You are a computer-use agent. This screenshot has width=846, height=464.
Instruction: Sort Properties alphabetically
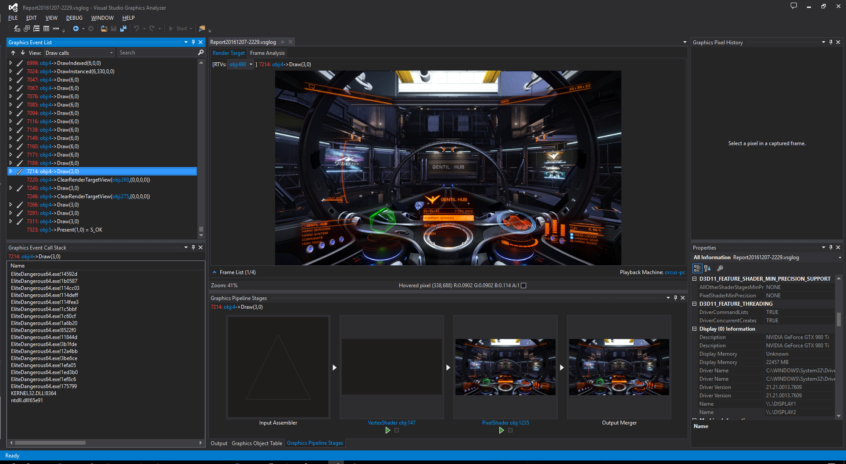(707, 268)
